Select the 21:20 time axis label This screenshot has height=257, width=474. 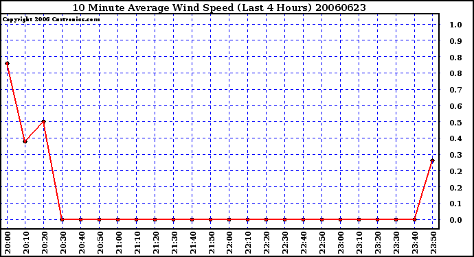point(156,243)
